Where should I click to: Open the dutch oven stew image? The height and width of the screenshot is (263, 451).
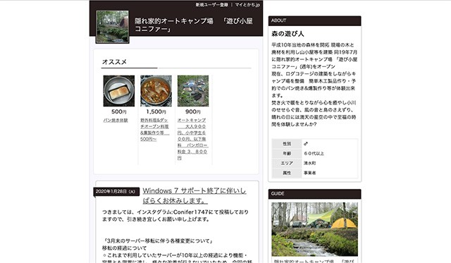pyautogui.click(x=156, y=91)
